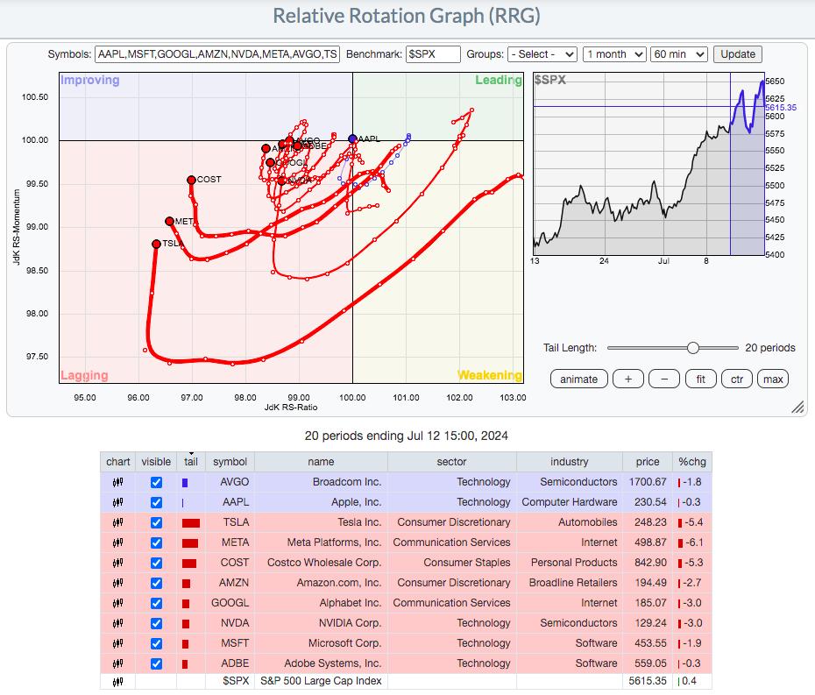Hide MSFT using its visible checkbox
Screen dimensions: 815x695
click(x=156, y=643)
